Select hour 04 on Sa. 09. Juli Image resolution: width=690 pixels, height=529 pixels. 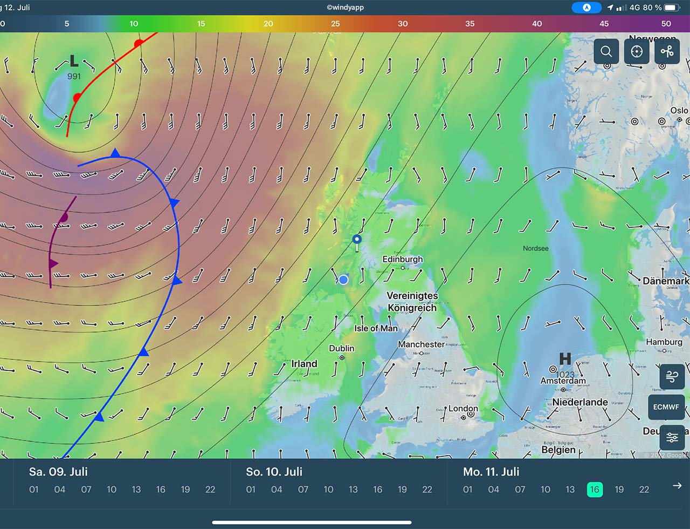[60, 490]
